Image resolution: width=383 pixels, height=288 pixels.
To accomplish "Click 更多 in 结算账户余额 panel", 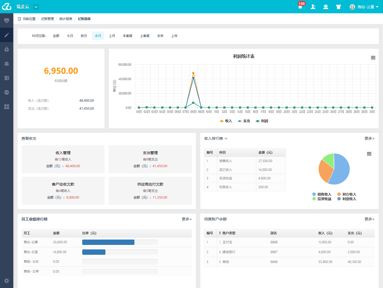I will (369, 219).
